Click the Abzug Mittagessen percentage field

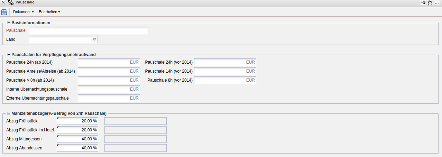click(x=77, y=139)
